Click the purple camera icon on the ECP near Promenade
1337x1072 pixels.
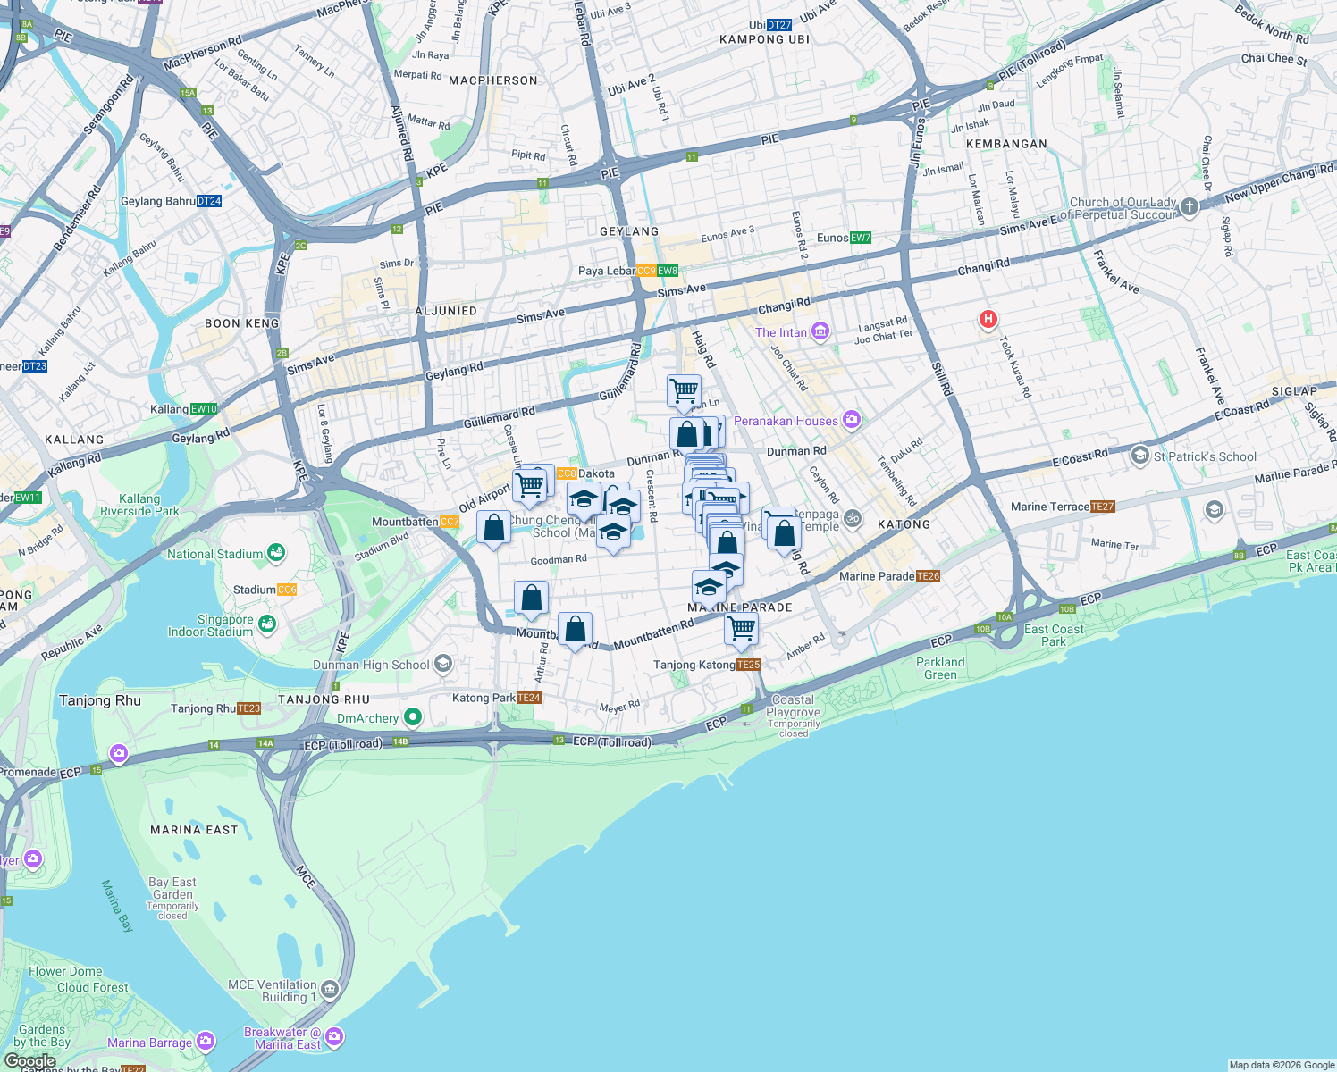click(x=118, y=754)
